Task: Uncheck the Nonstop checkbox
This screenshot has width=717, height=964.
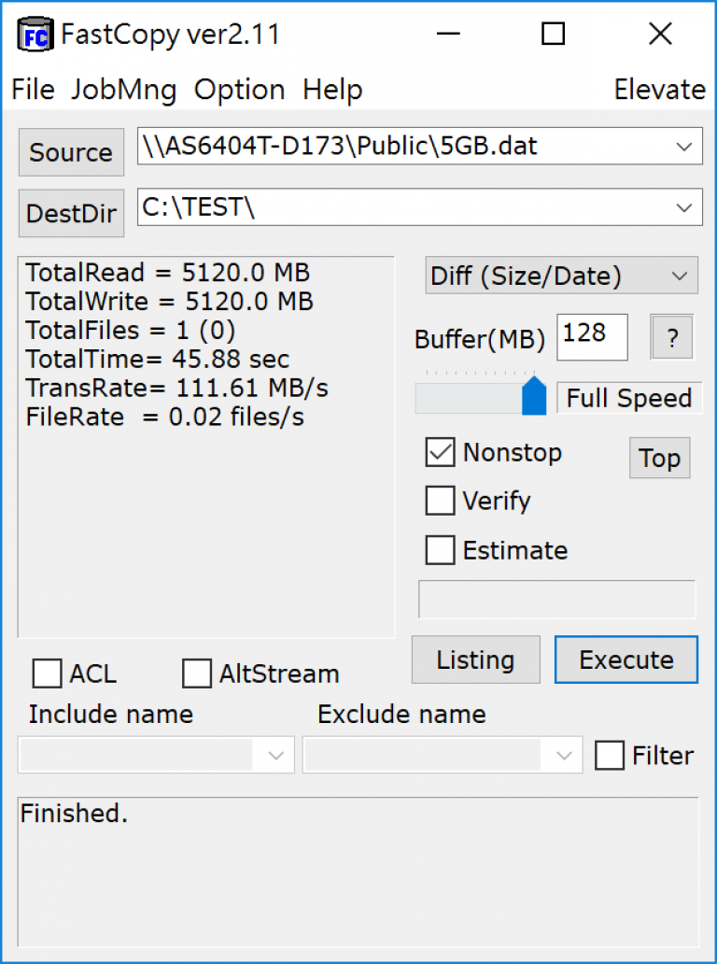Action: pos(440,452)
